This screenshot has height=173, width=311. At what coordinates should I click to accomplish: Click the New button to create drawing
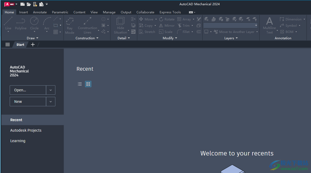pyautogui.click(x=28, y=101)
